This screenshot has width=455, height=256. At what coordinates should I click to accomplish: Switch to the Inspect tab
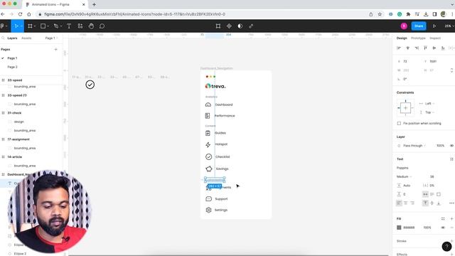coord(435,38)
